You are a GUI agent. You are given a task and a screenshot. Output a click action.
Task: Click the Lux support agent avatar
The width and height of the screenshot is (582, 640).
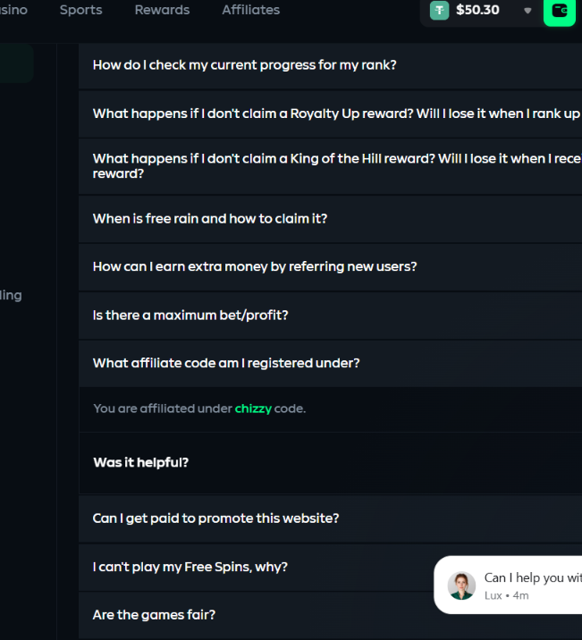point(461,585)
